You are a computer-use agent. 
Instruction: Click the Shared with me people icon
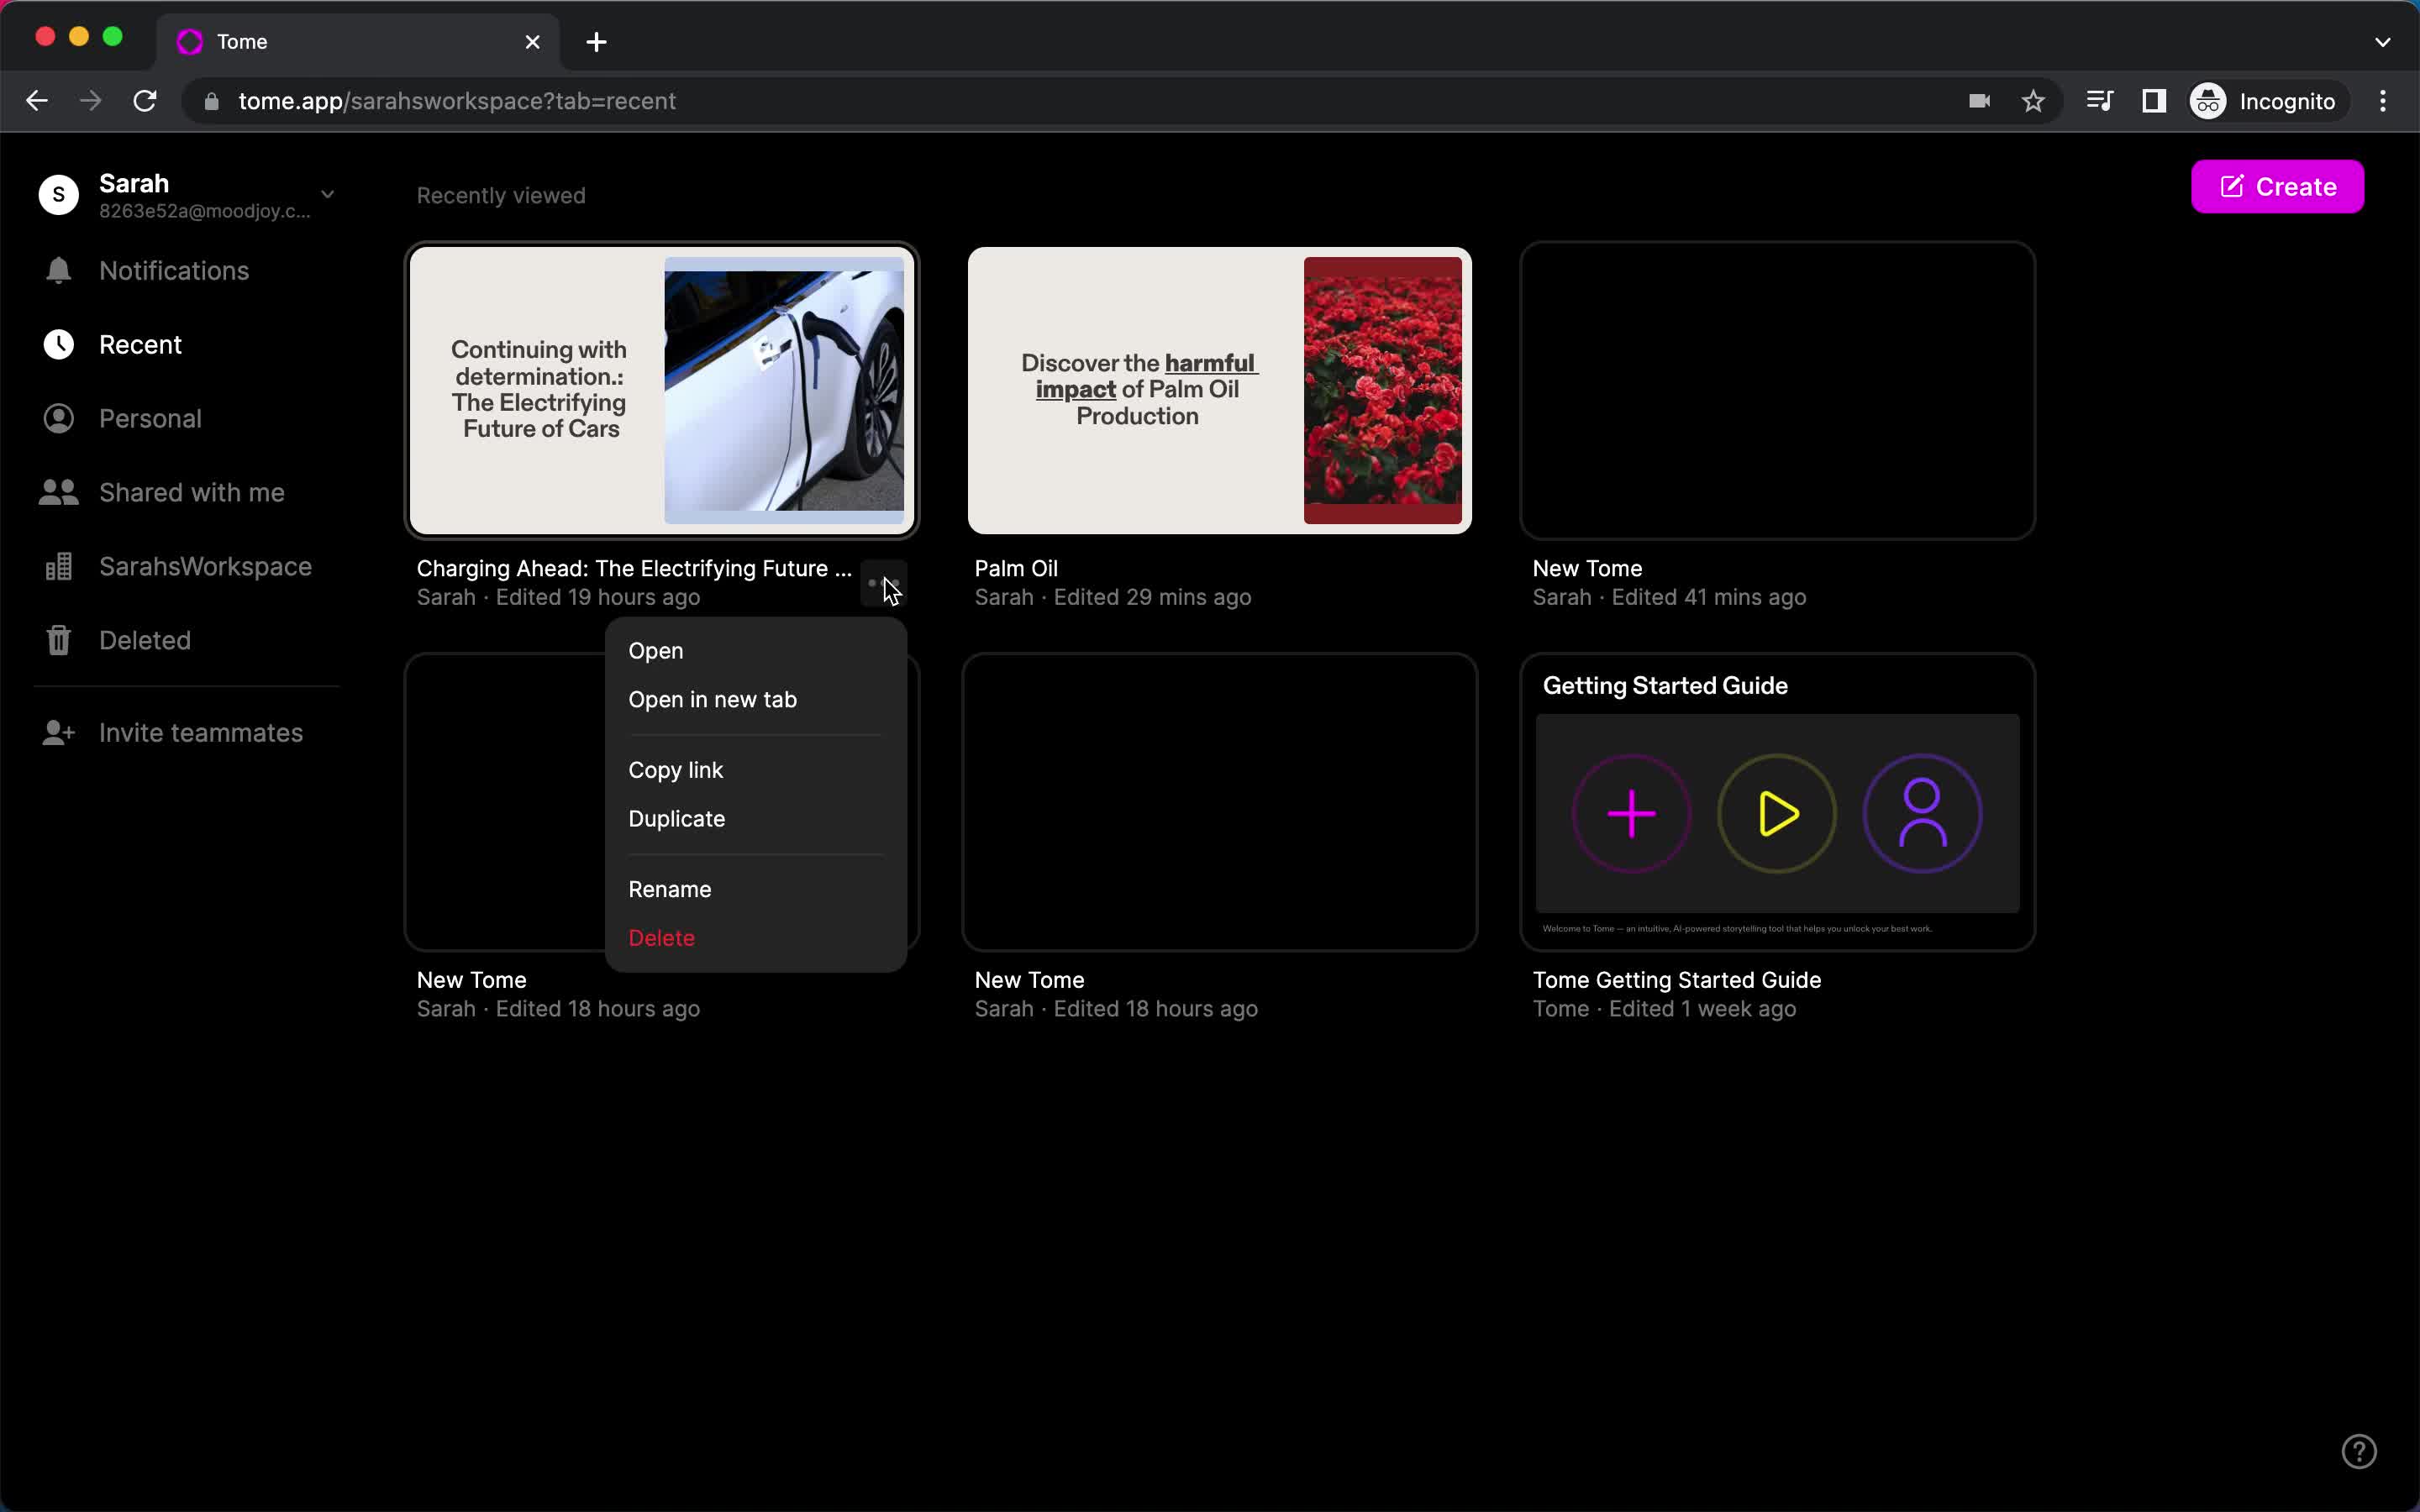pos(58,493)
